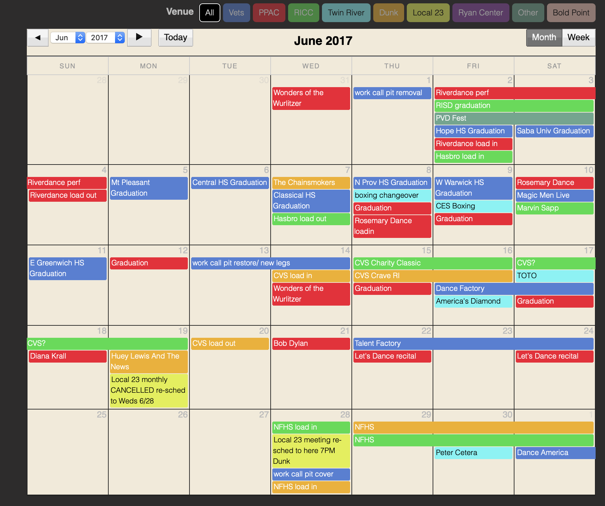
Task: Click the Today button
Action: (x=175, y=38)
